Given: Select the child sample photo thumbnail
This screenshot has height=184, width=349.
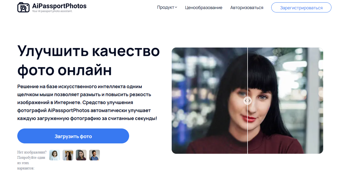Looking at the screenshot, I should [x=54, y=155].
